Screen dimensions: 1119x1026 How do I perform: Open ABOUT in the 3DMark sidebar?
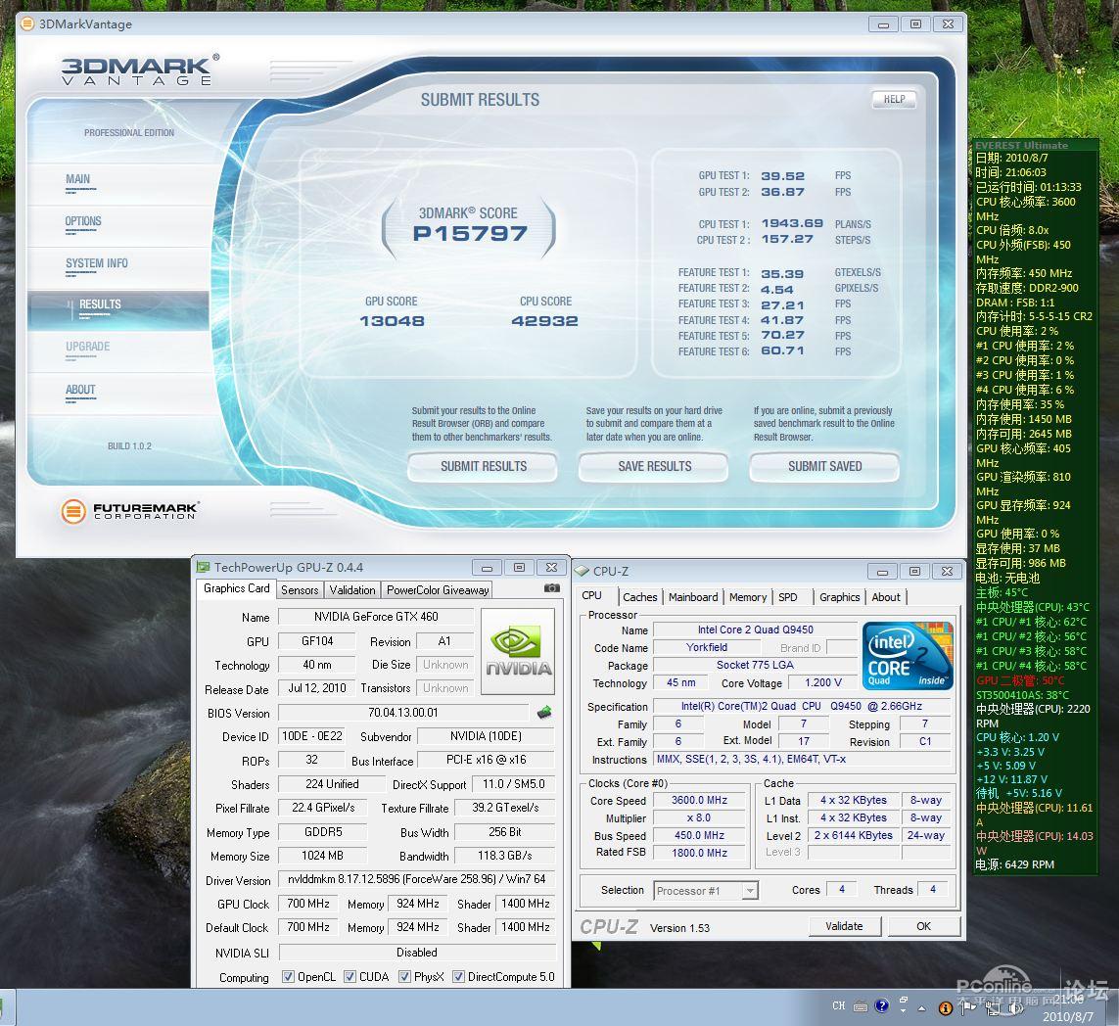pos(80,390)
